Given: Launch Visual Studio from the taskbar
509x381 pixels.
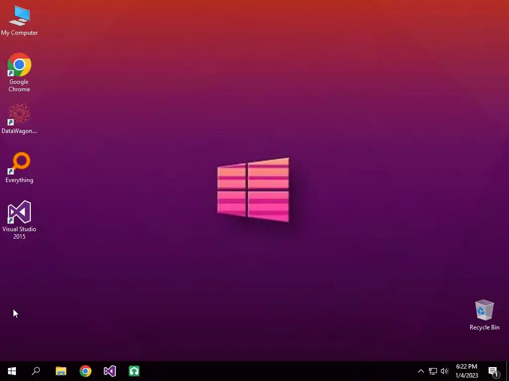Looking at the screenshot, I should (110, 371).
